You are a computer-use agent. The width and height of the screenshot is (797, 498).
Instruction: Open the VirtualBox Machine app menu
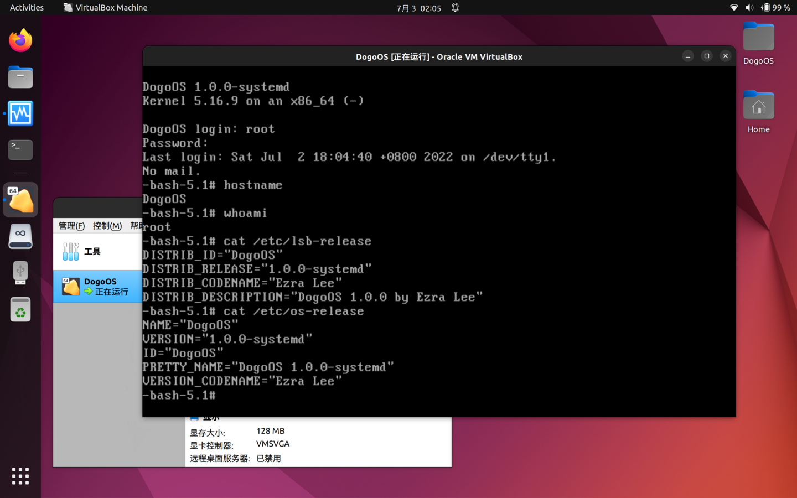(x=105, y=8)
